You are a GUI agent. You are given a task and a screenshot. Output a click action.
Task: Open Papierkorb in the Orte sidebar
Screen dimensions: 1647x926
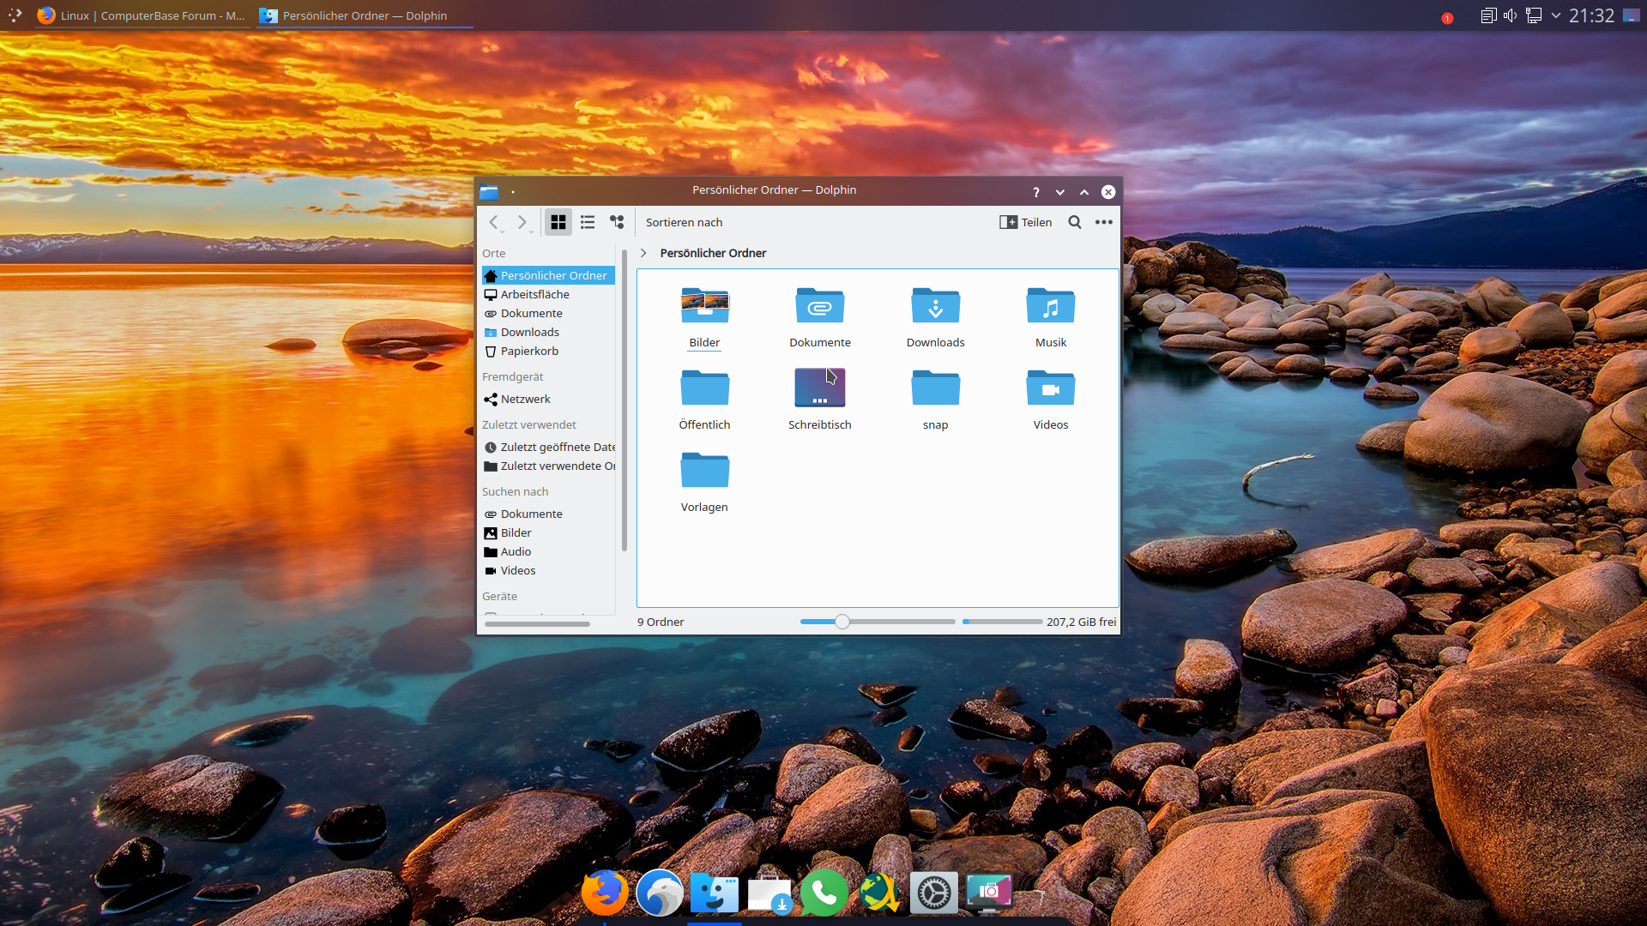point(529,351)
